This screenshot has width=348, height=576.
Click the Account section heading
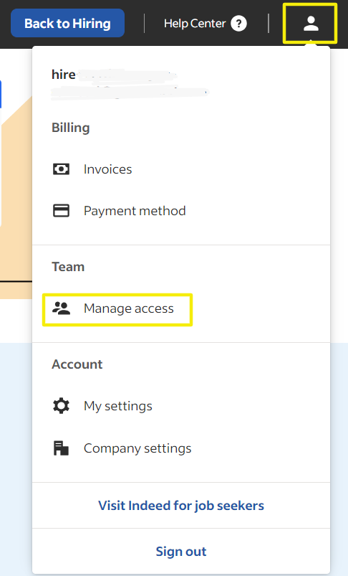(x=77, y=364)
